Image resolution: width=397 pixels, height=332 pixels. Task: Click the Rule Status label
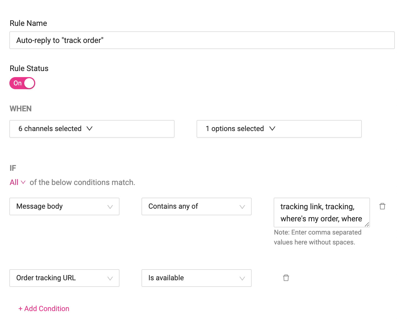point(29,68)
